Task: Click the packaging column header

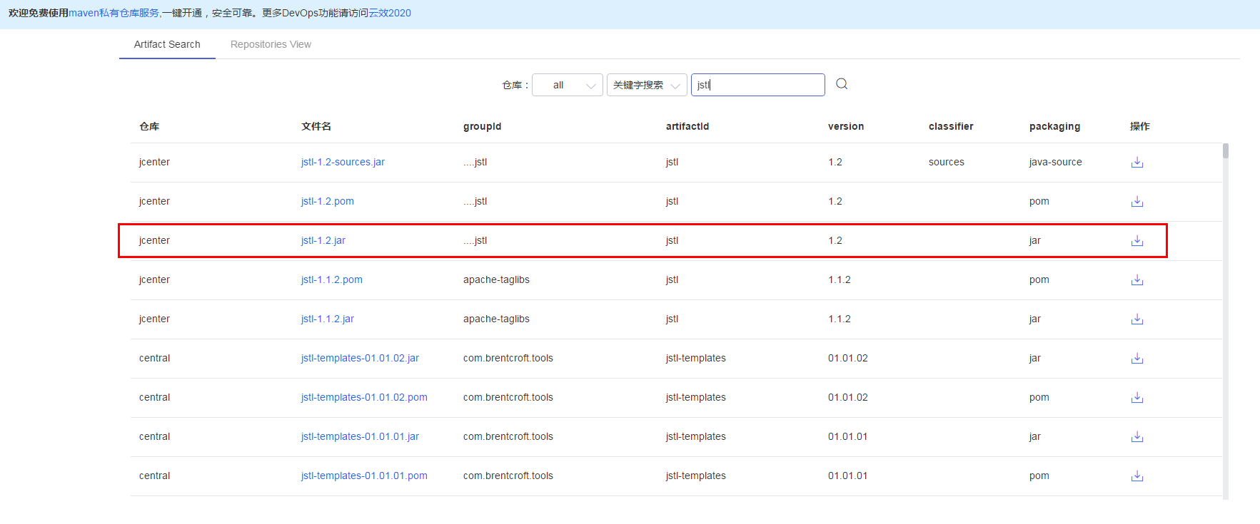Action: 1054,126
